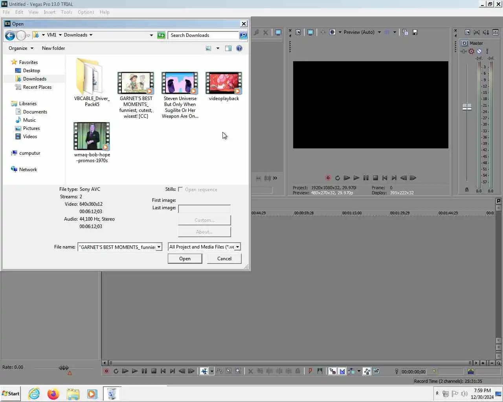Toggle the Loop Playback icon in bottom transport
503x402 pixels.
116,371
